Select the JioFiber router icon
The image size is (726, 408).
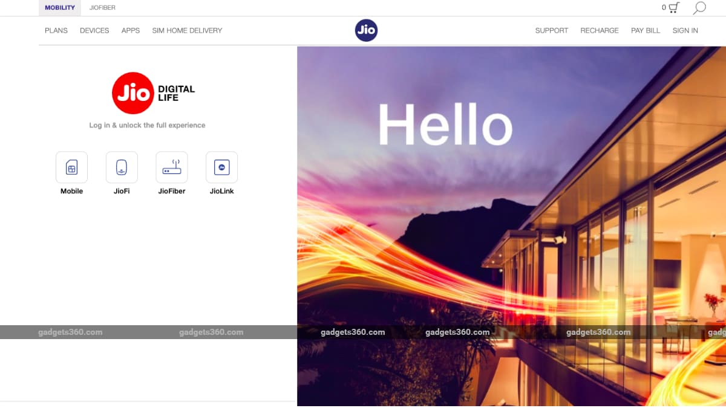click(x=172, y=167)
